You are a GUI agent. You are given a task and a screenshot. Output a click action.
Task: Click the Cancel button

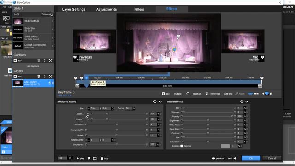pos(271,158)
